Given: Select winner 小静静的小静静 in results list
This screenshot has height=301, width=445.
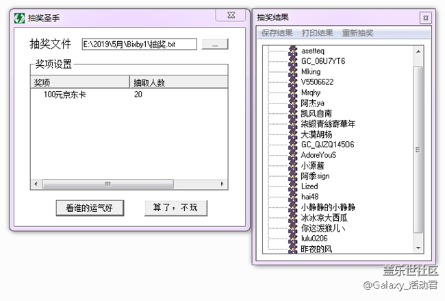Looking at the screenshot, I should tap(329, 207).
